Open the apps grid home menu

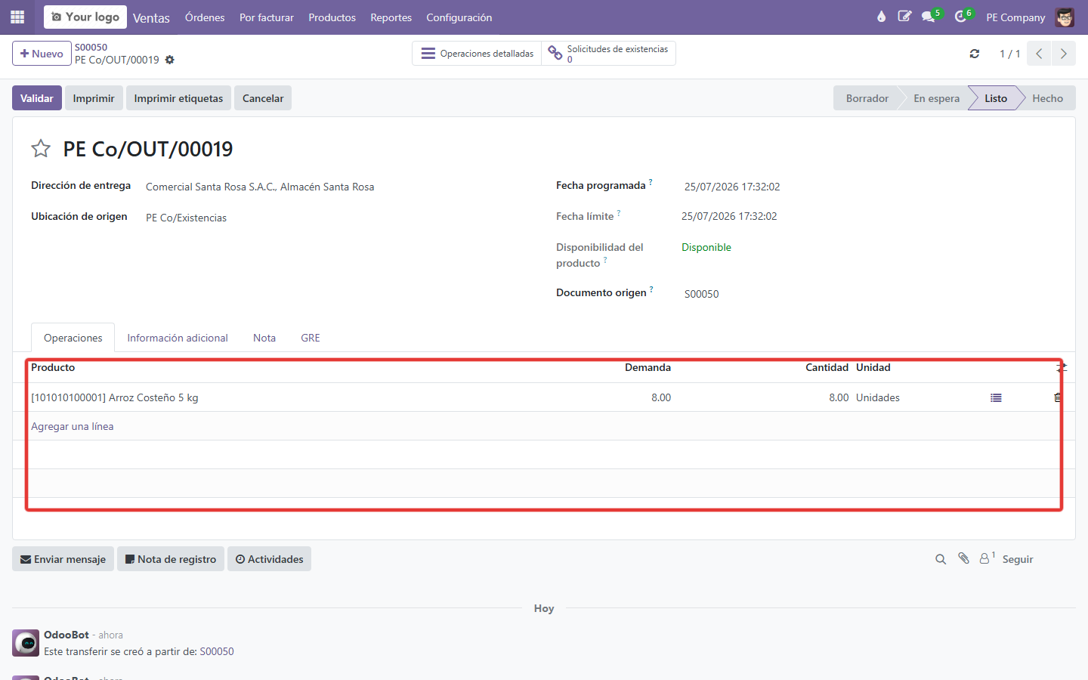(x=17, y=17)
